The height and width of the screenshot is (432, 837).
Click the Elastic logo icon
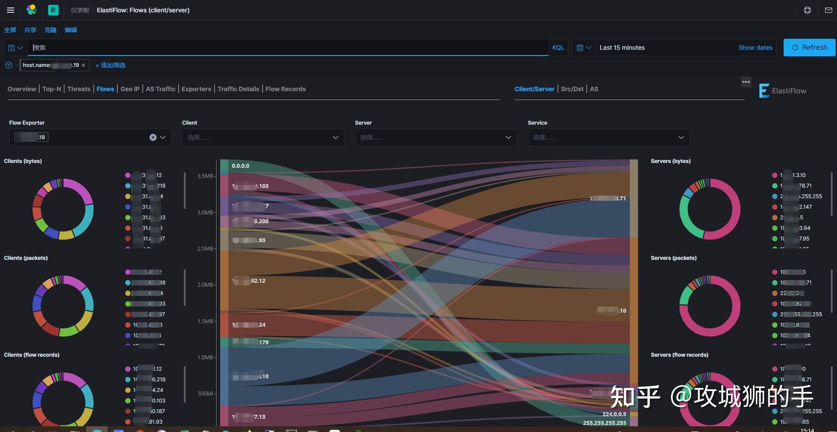[31, 10]
